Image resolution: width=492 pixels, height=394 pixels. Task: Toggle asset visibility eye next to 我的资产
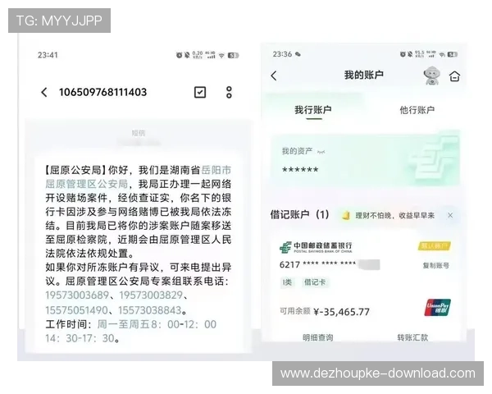coord(321,152)
